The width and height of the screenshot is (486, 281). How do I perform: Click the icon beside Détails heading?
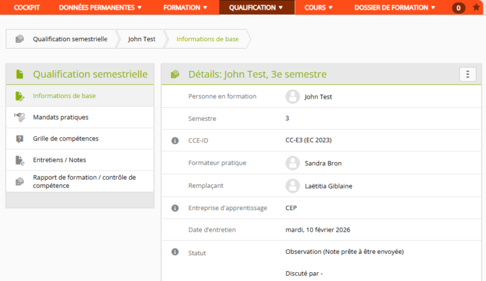tap(175, 74)
